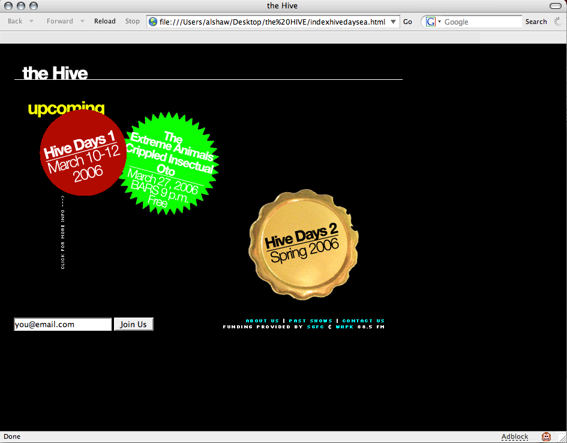The width and height of the screenshot is (567, 443).
Task: Click the Join Us button
Action: [x=133, y=324]
